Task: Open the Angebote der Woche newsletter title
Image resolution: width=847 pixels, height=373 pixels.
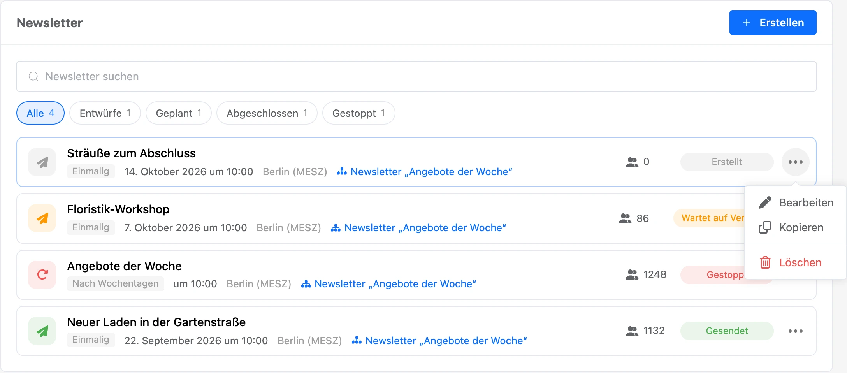Action: 125,266
